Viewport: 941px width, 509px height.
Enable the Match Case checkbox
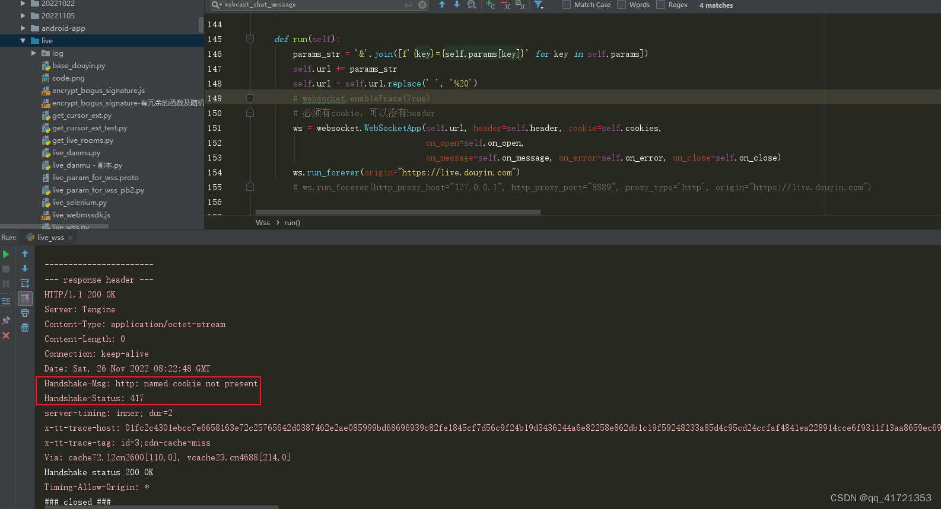(567, 5)
